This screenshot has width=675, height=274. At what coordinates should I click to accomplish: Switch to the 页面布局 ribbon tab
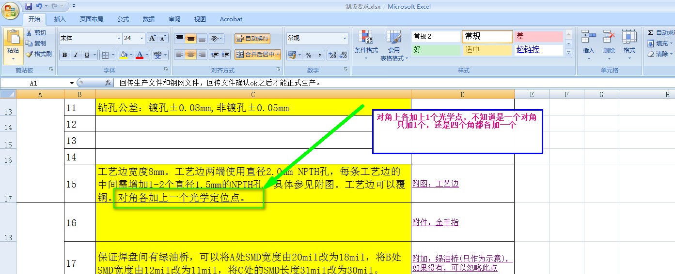click(x=92, y=19)
